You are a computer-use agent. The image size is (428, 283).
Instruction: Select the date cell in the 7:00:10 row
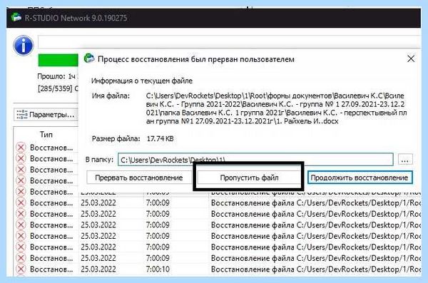(98, 269)
